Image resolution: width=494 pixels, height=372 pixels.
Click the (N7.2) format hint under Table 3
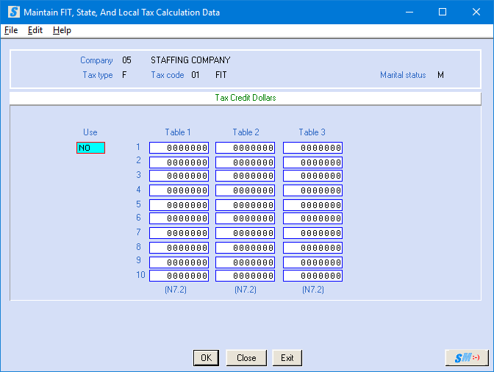click(x=313, y=290)
